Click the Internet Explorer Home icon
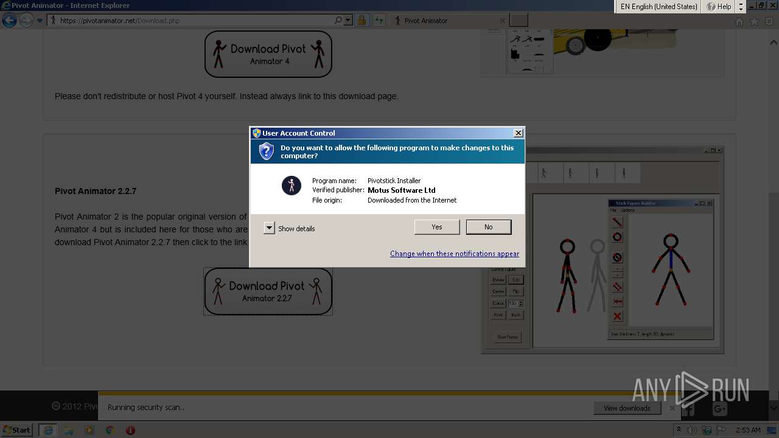The width and height of the screenshot is (779, 438). (739, 21)
